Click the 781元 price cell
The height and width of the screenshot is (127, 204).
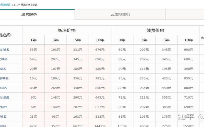(100, 78)
